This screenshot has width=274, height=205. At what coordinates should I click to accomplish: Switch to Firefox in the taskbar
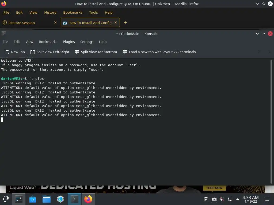88,199
